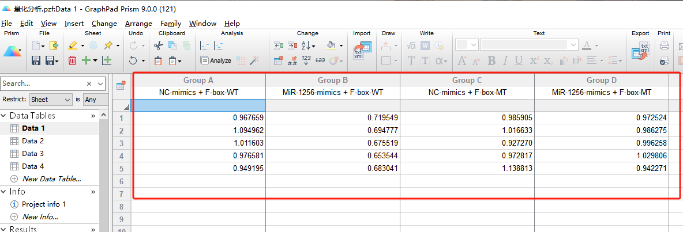Open the Prism main menu button

tap(12, 52)
